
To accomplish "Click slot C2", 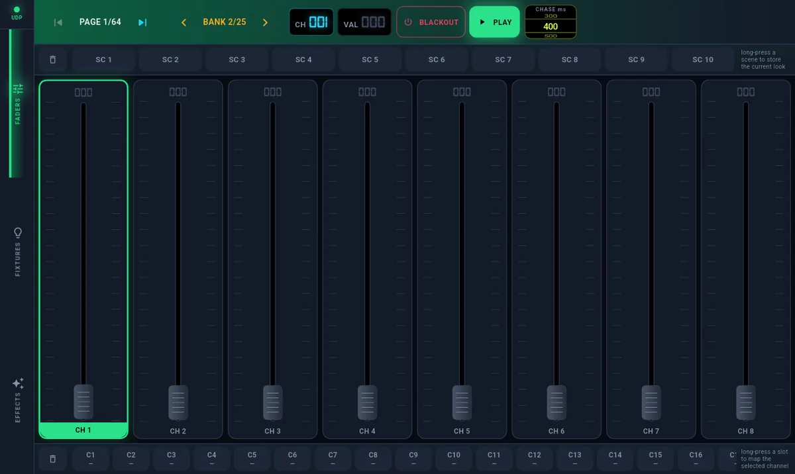I will [x=131, y=459].
